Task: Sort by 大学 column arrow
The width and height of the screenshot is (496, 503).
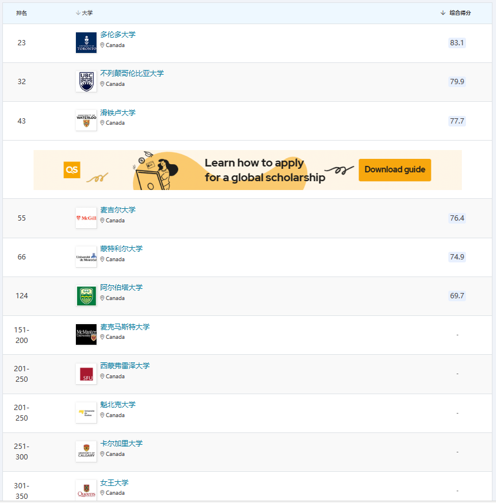Action: click(78, 13)
